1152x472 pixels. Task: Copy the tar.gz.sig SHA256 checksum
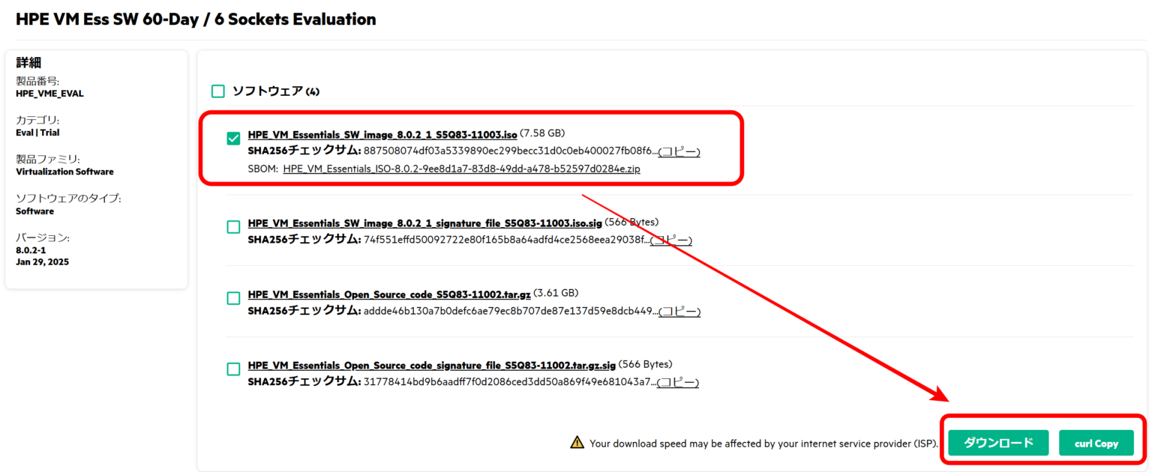click(676, 382)
